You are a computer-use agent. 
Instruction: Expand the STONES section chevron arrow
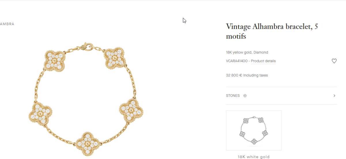334,96
